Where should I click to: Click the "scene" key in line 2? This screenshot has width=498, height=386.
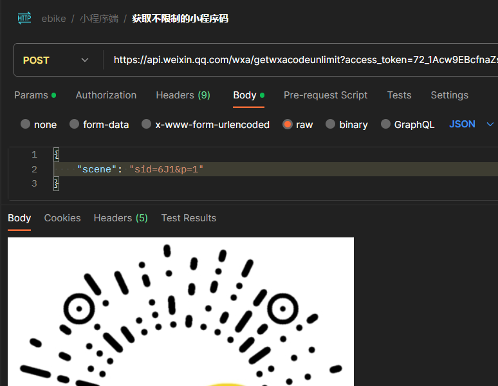pyautogui.click(x=97, y=169)
